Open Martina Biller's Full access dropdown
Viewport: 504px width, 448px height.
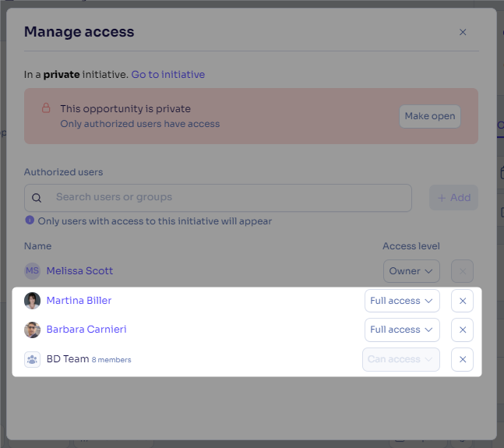coord(402,301)
